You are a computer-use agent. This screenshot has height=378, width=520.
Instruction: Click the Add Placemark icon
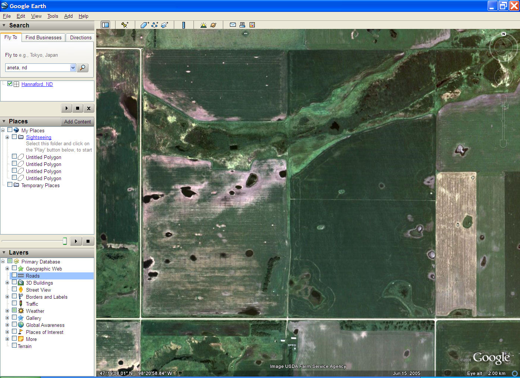pyautogui.click(x=125, y=25)
